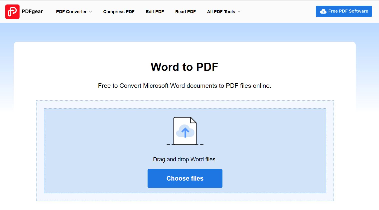Viewport: 379px width, 210px height.
Task: Expand the All PDF Tools chevron
Action: coord(239,12)
